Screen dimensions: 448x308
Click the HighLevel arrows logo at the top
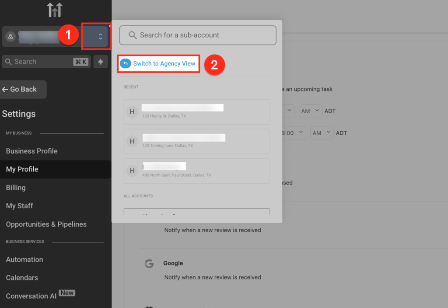(x=54, y=9)
